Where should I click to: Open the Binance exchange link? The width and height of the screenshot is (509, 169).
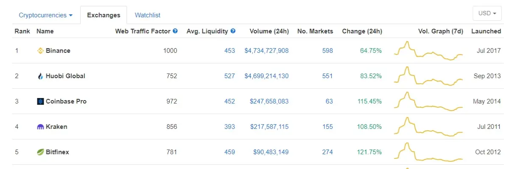click(58, 51)
